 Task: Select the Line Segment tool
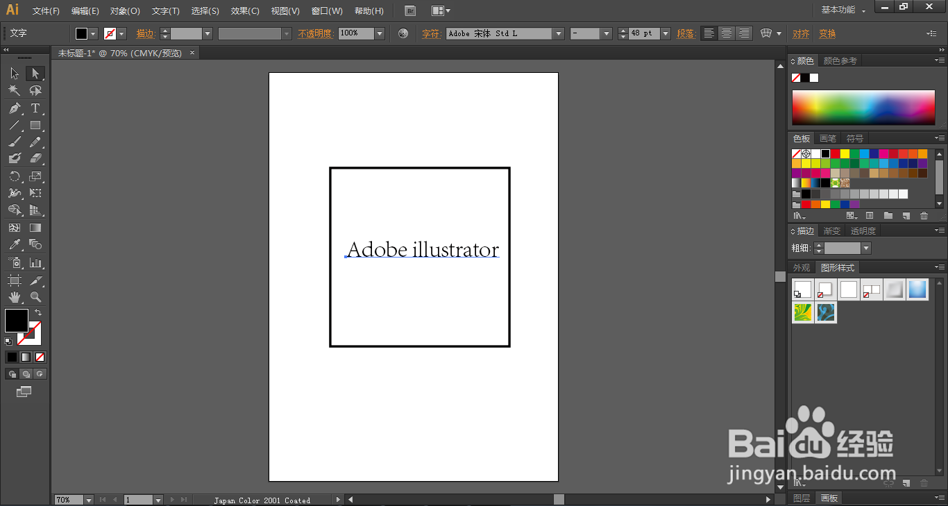(x=15, y=126)
